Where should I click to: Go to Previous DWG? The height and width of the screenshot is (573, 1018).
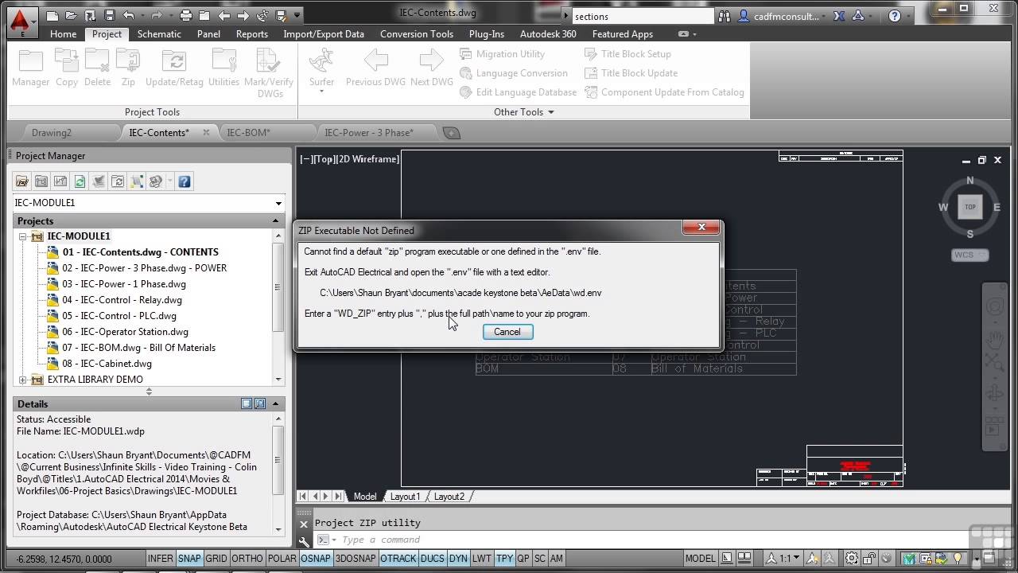tap(375, 68)
